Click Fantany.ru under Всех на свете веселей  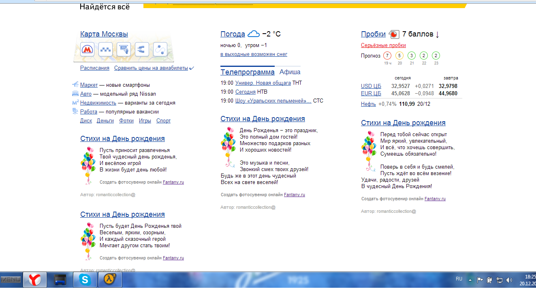(x=295, y=195)
